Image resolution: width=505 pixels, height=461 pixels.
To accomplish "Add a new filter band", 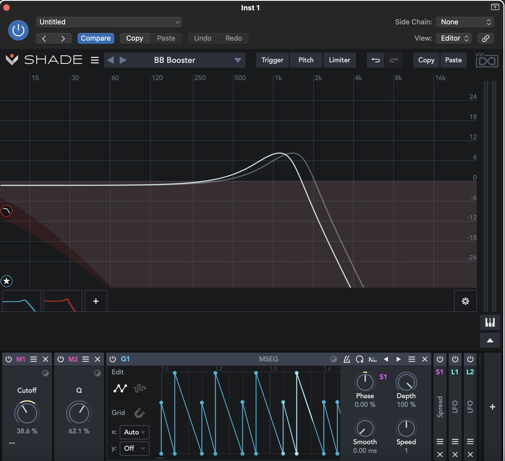I will point(96,301).
